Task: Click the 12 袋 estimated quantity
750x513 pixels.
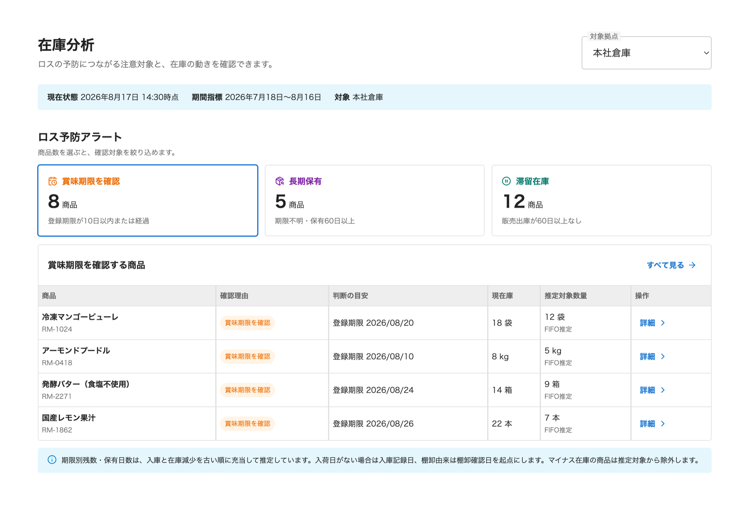Action: (x=555, y=317)
